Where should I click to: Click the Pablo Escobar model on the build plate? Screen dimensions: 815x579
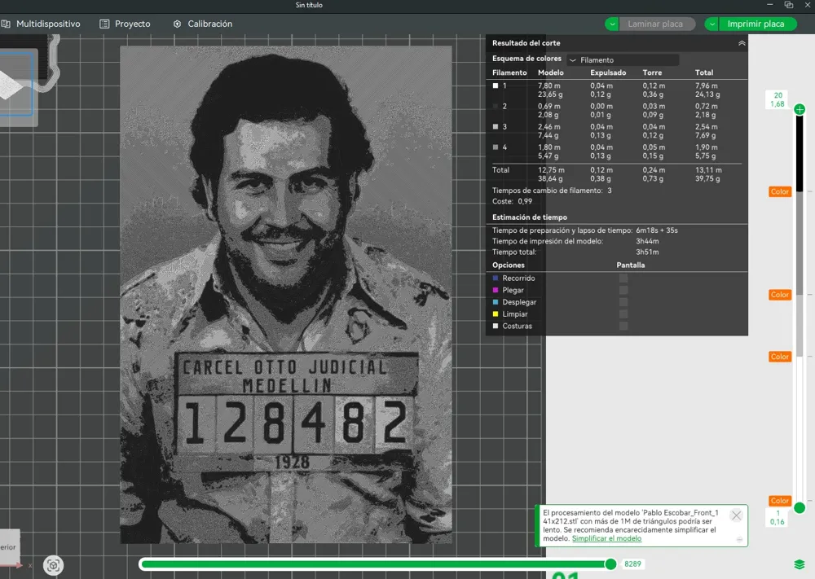click(286, 295)
